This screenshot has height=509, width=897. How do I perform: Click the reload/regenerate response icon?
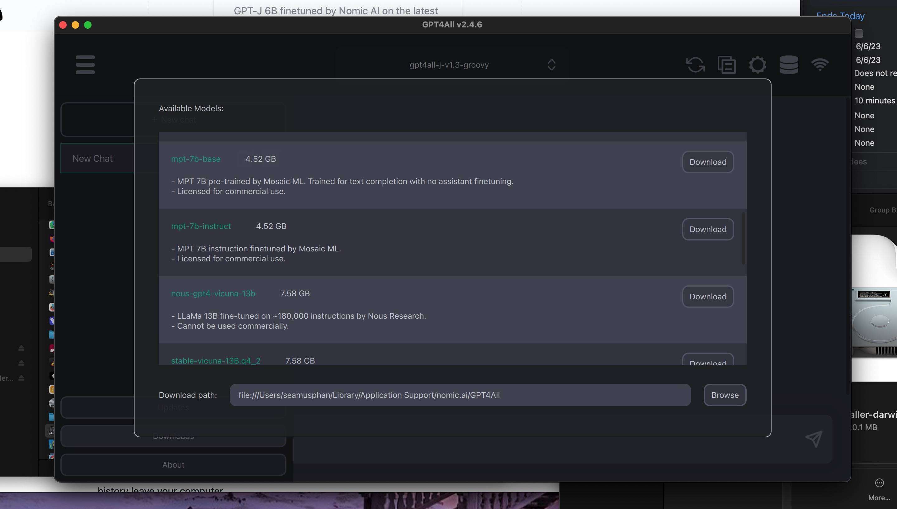695,65
